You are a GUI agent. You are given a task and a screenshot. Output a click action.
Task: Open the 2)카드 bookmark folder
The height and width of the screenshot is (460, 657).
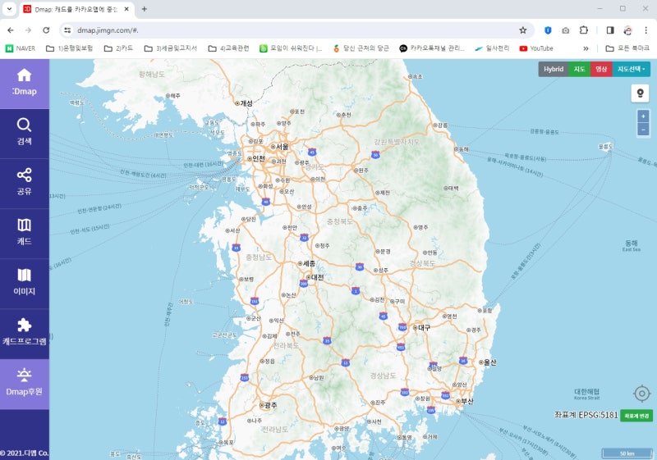118,48
